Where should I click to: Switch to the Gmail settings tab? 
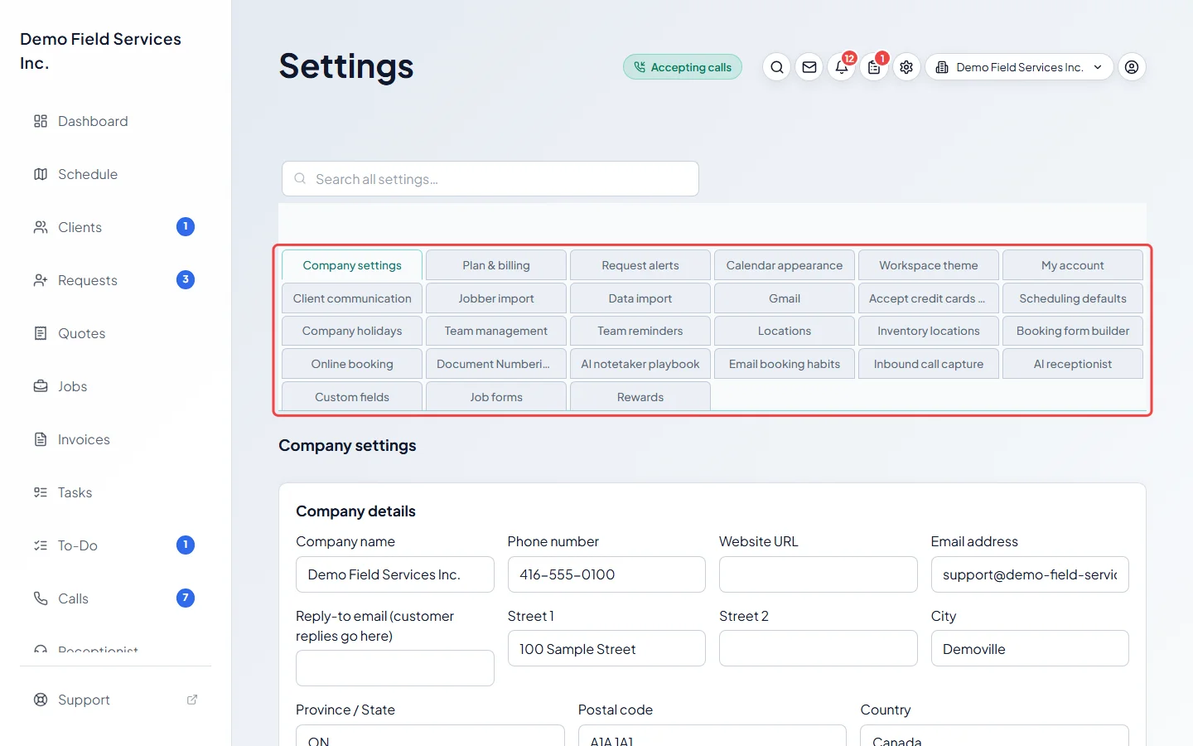(785, 298)
